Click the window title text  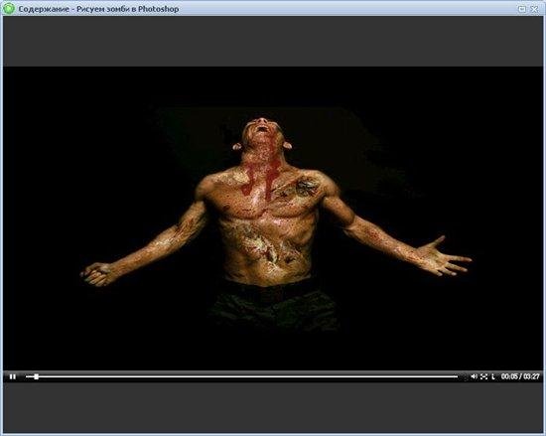click(x=98, y=9)
